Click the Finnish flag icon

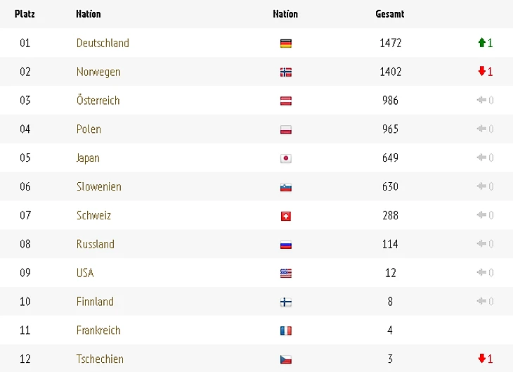click(286, 302)
